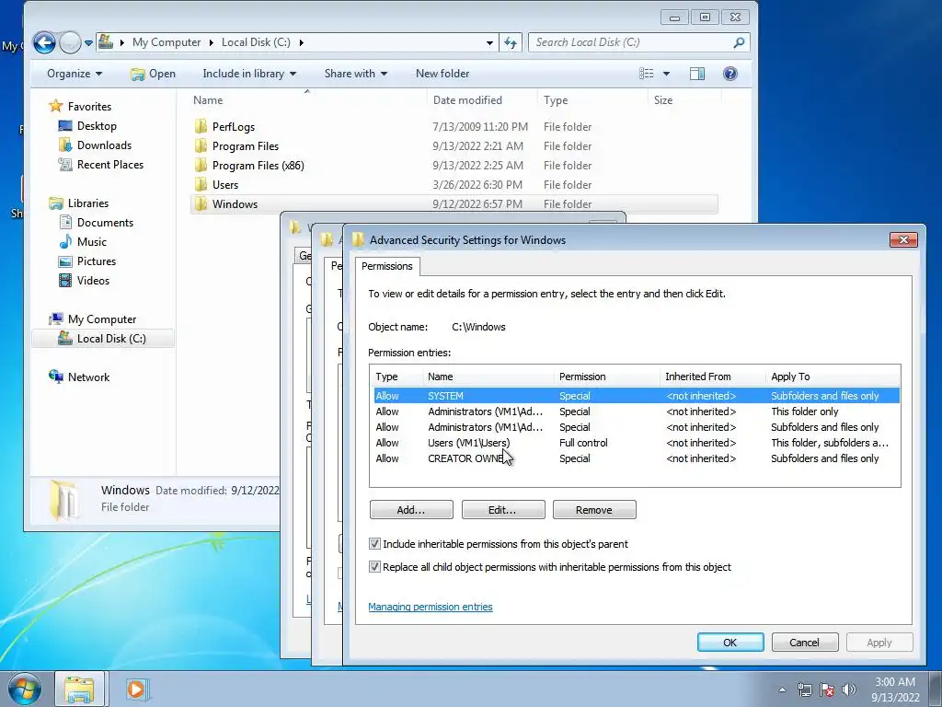
Task: Select Libraries in the navigation pane
Action: point(87,203)
